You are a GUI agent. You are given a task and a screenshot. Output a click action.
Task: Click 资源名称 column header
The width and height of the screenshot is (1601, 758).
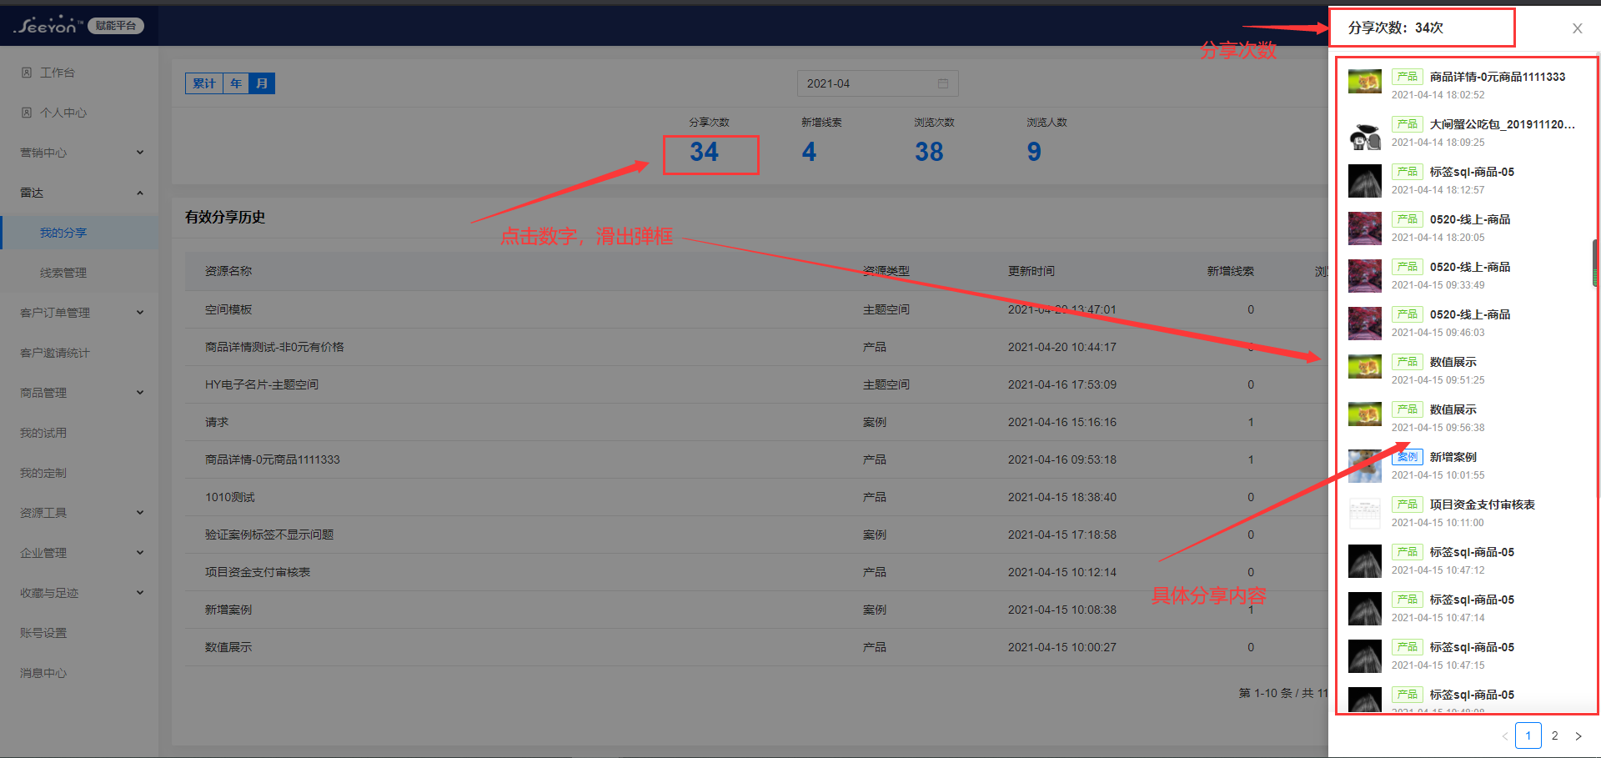pyautogui.click(x=228, y=271)
